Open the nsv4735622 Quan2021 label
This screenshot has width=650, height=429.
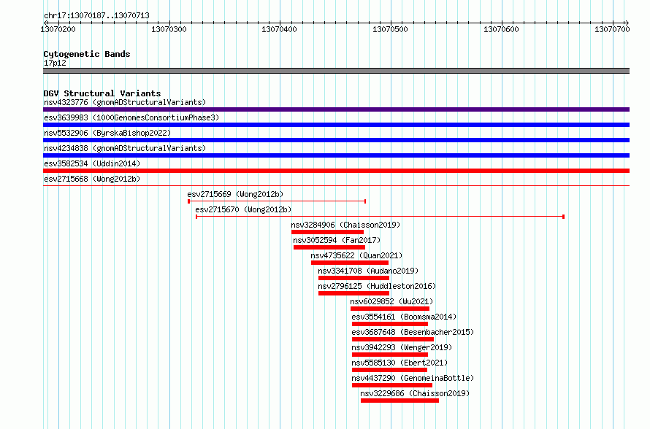point(356,255)
